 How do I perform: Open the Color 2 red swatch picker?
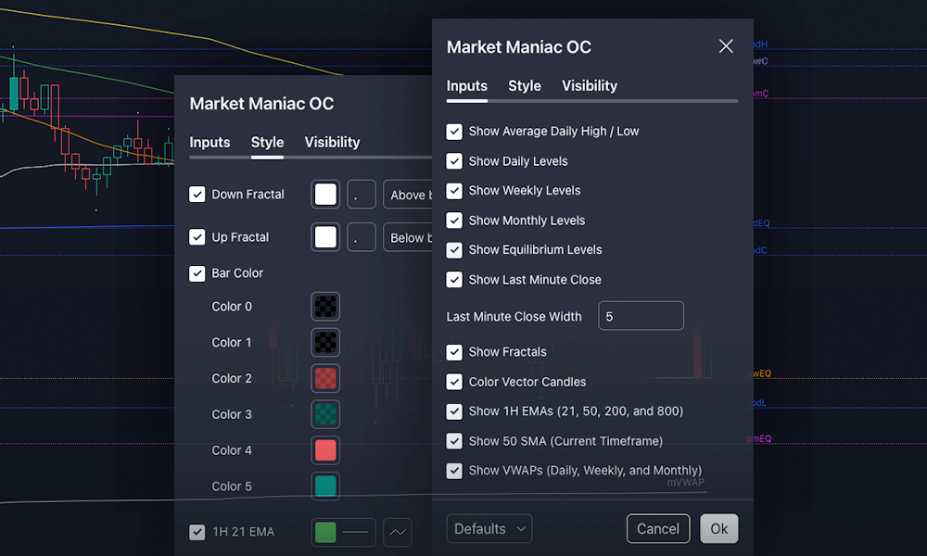pyautogui.click(x=325, y=378)
